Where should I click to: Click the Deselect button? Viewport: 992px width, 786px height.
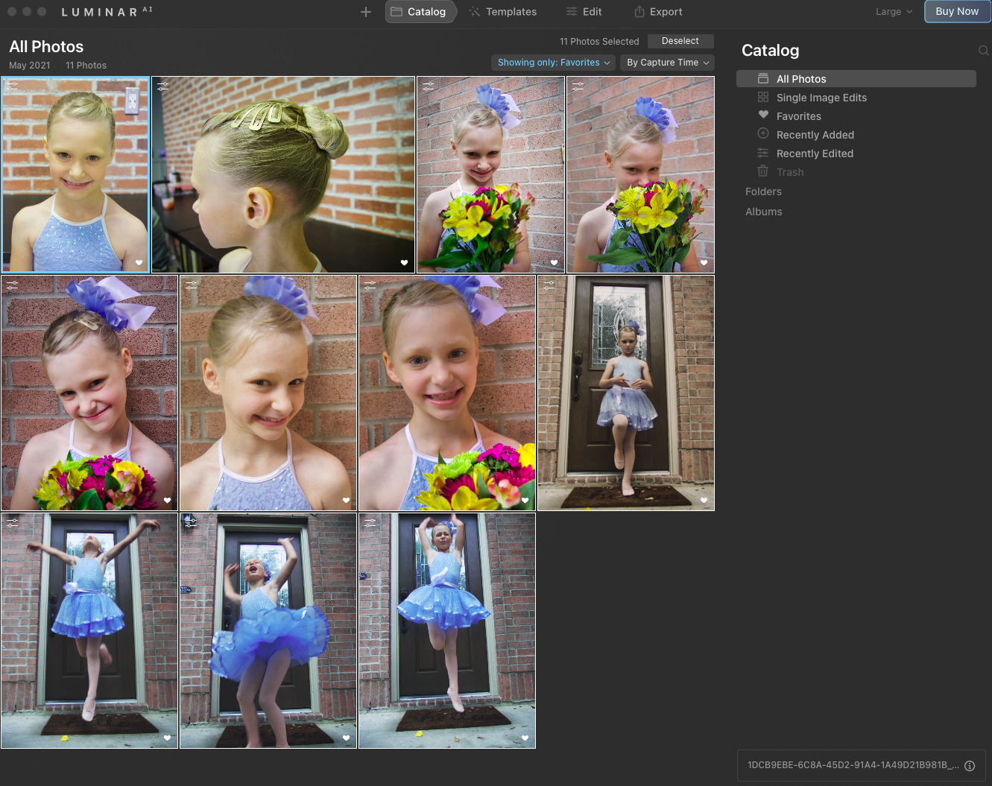pyautogui.click(x=680, y=41)
